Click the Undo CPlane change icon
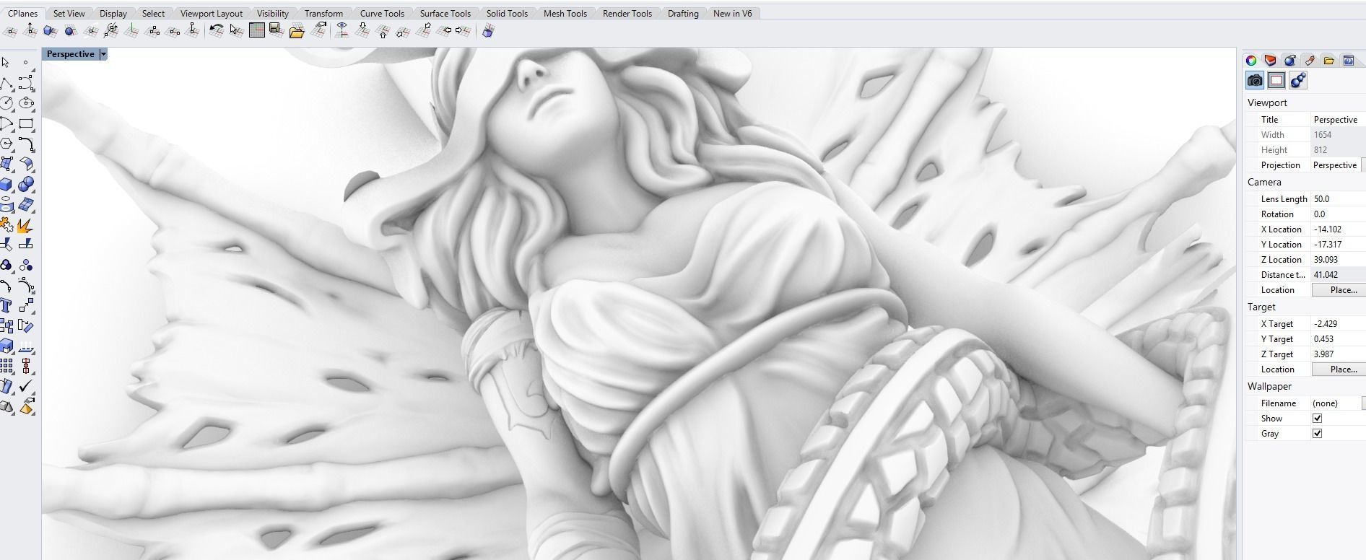This screenshot has height=560, width=1366. tap(216, 30)
